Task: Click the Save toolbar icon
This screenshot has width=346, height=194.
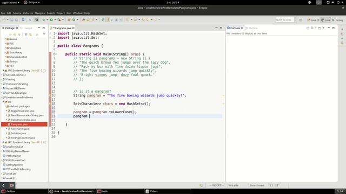Action: (12, 20)
